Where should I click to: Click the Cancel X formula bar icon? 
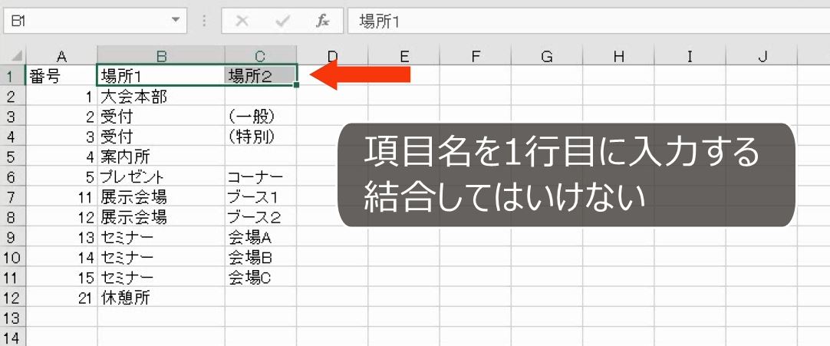tap(242, 21)
